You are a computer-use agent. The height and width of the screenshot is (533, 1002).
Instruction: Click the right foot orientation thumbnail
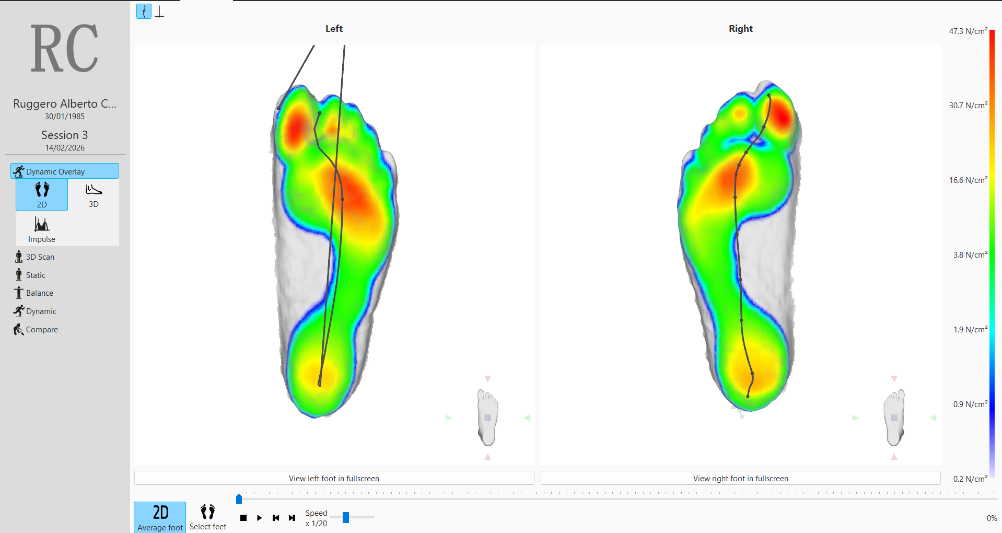(x=894, y=418)
